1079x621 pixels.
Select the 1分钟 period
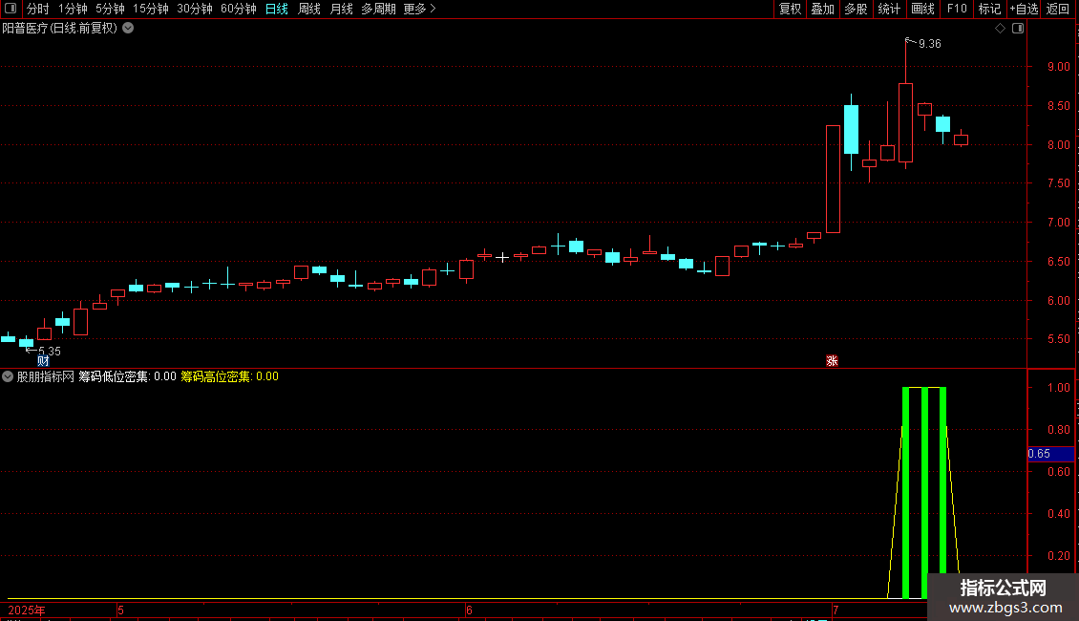73,9
